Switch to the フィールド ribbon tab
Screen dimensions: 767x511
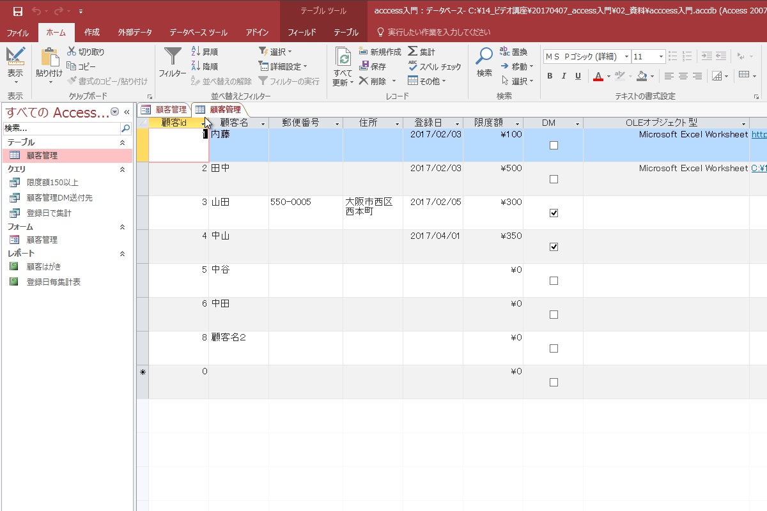(x=302, y=33)
